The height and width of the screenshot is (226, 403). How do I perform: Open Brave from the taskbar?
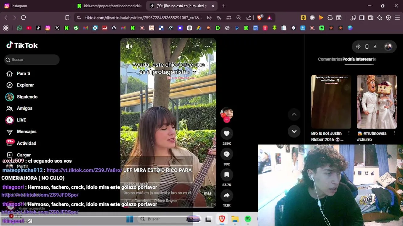pyautogui.click(x=222, y=219)
